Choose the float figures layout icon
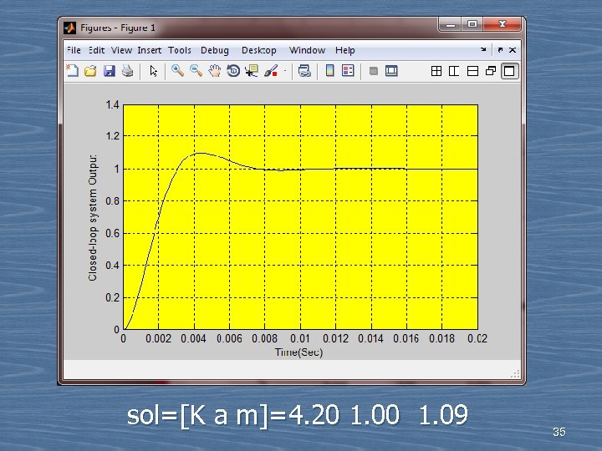Image resolution: width=602 pixels, height=451 pixels. (491, 71)
